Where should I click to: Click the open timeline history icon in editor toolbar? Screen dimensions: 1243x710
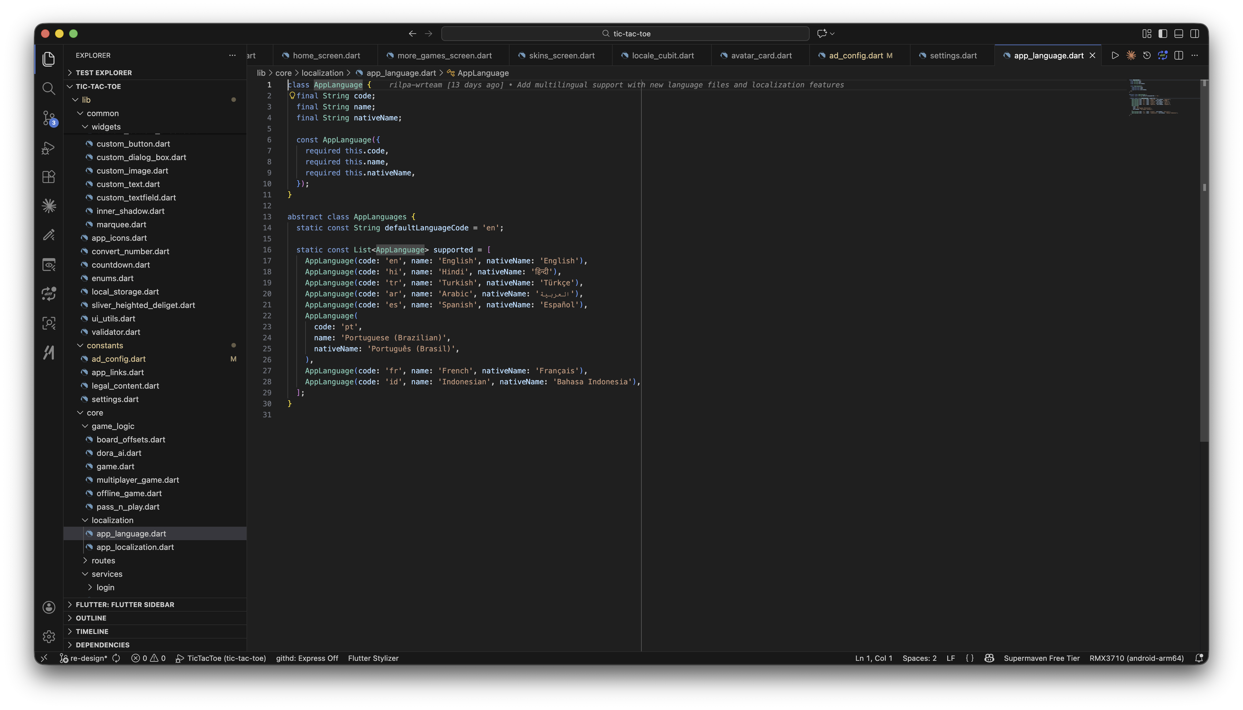[x=1147, y=56]
